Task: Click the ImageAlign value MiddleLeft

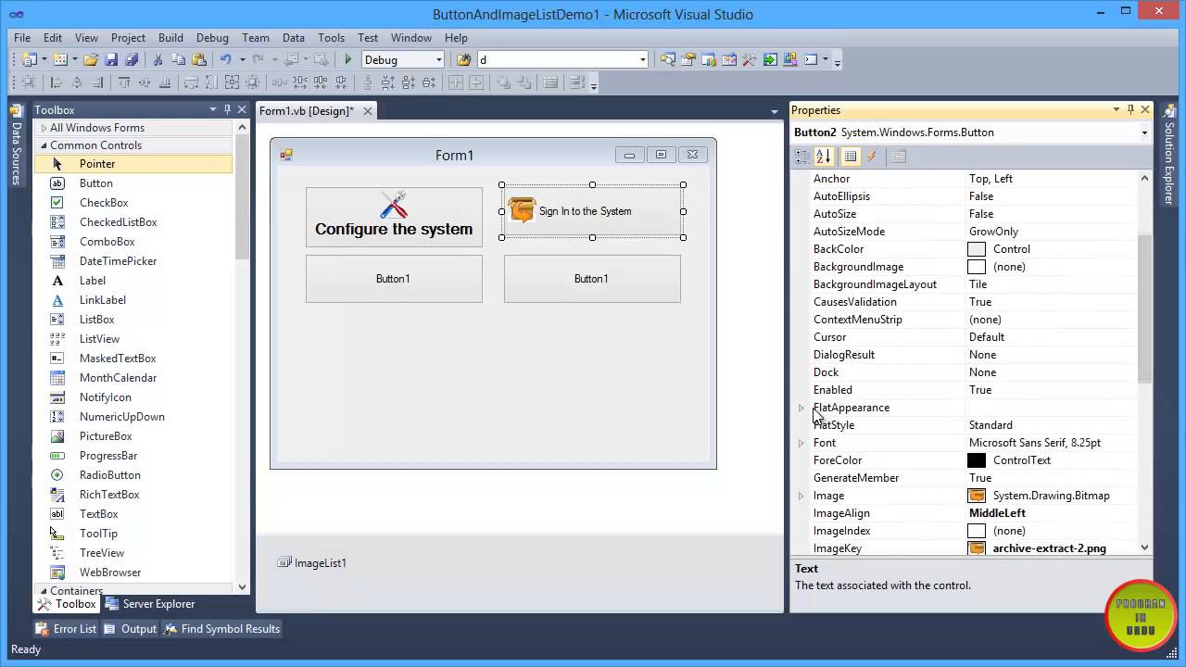Action: [x=997, y=513]
